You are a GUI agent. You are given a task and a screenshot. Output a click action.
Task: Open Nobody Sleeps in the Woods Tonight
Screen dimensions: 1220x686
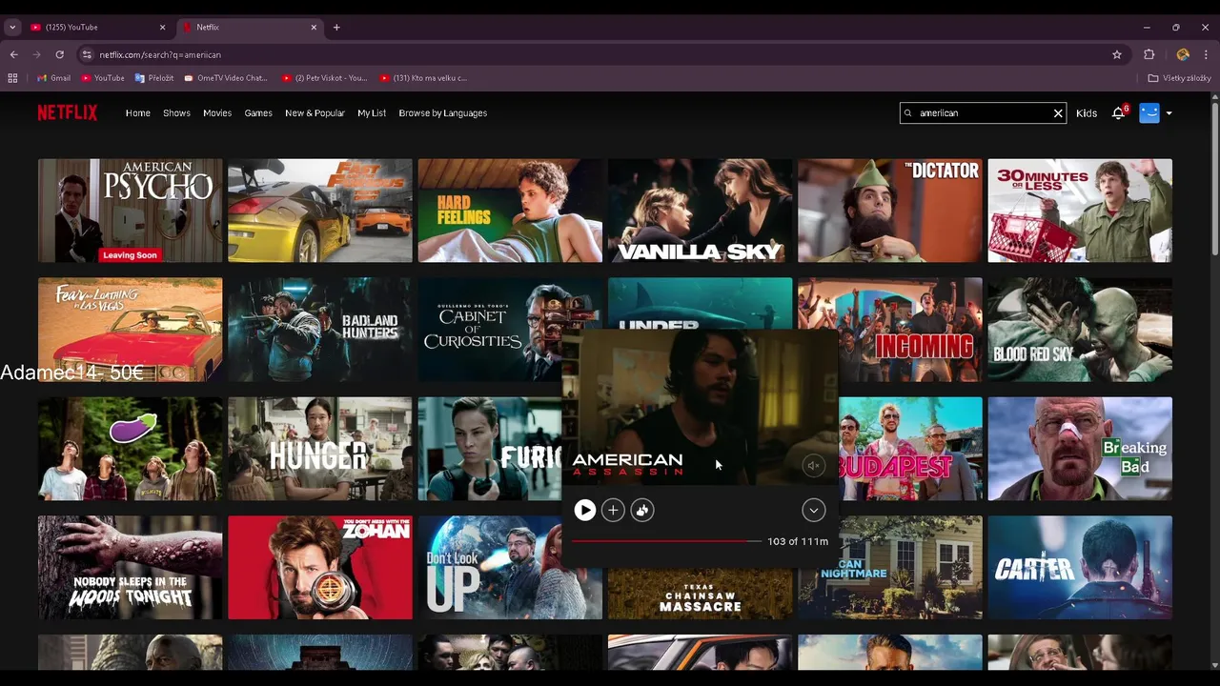click(x=130, y=568)
